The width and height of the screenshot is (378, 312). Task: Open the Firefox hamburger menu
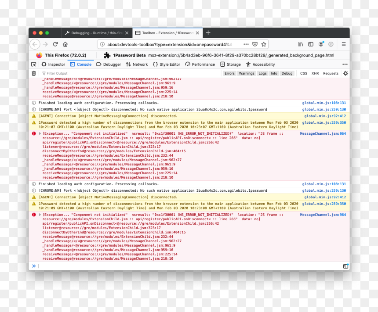pos(344,44)
